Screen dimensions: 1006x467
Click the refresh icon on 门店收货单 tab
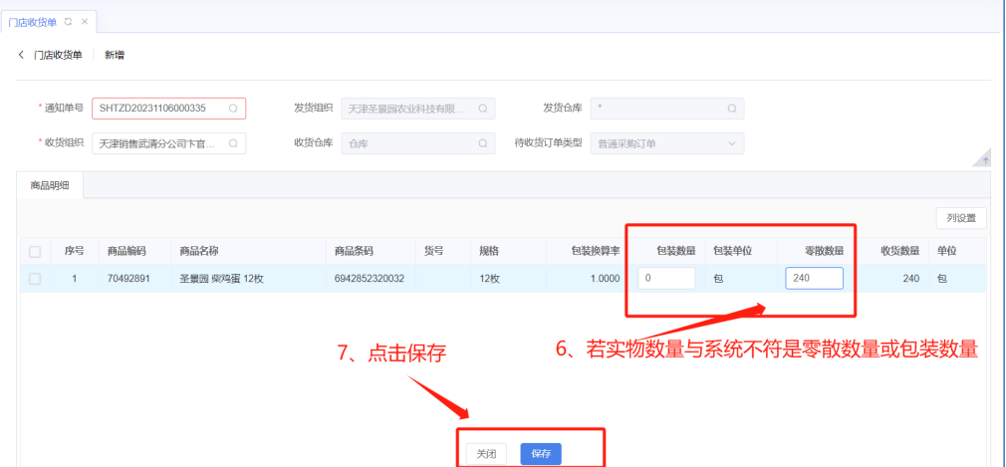(68, 21)
